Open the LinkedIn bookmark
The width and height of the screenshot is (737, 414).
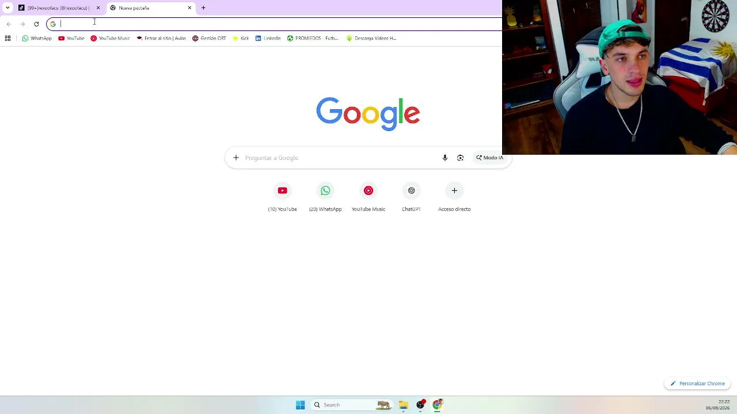(268, 39)
